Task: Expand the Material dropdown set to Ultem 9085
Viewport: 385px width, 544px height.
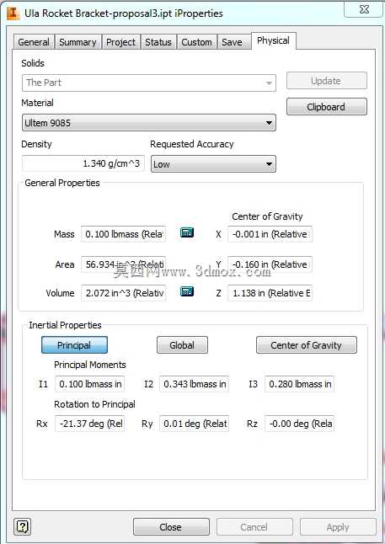Action: 149,123
